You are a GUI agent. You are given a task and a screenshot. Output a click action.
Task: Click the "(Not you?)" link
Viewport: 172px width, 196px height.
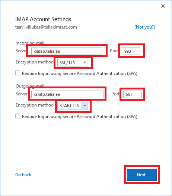coord(145,27)
